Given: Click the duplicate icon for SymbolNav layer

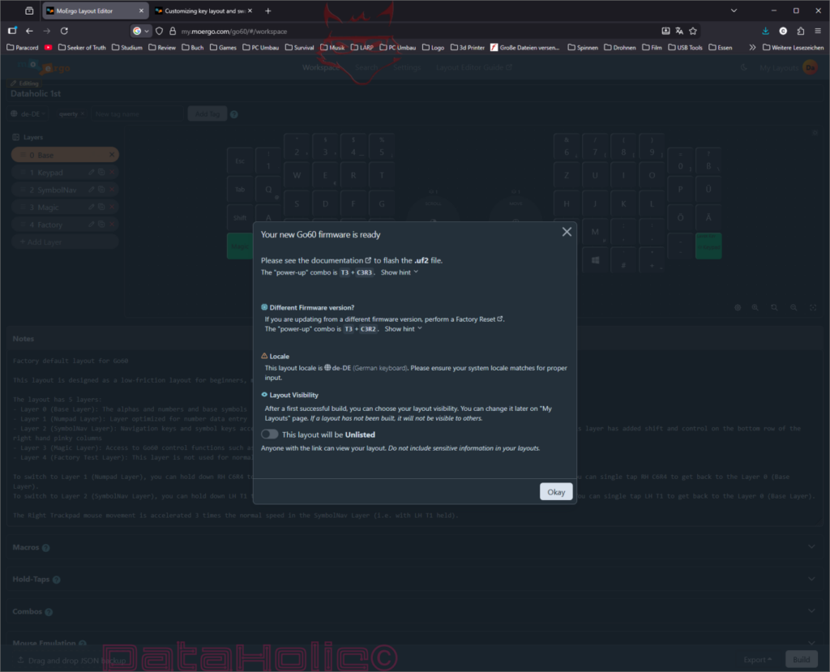Looking at the screenshot, I should pyautogui.click(x=102, y=190).
